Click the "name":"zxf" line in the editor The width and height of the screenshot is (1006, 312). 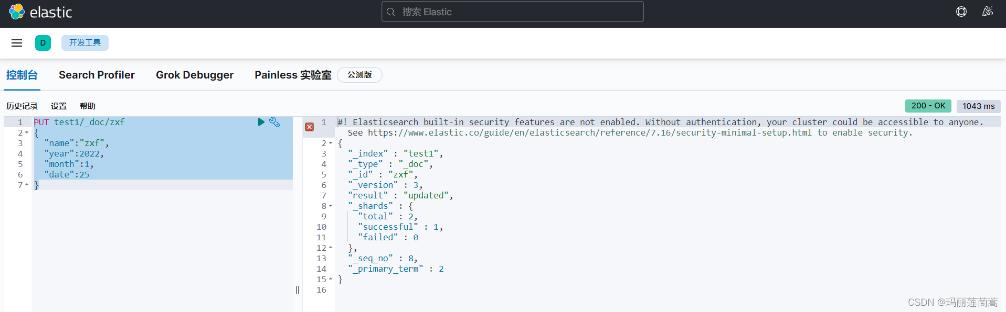77,143
